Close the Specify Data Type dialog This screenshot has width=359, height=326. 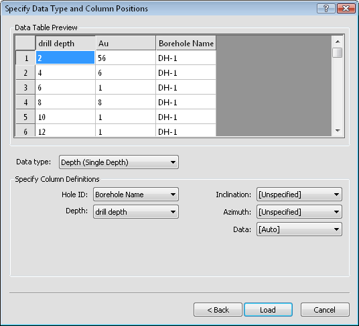point(346,9)
